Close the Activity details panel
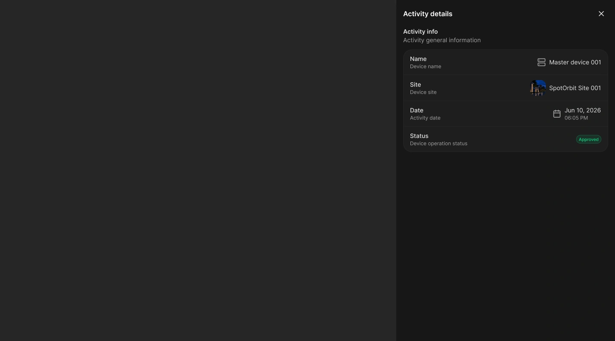Viewport: 615px width, 341px height. click(601, 14)
